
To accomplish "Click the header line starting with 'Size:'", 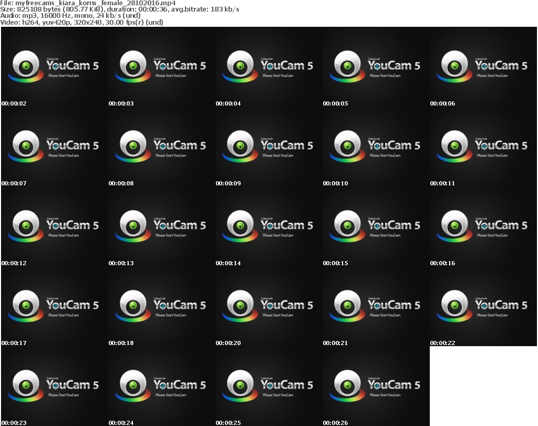I will tap(120, 9).
